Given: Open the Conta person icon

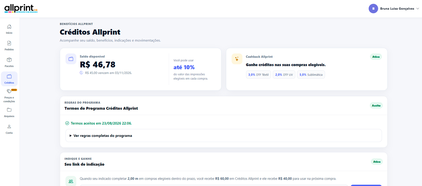Looking at the screenshot, I should click(9, 126).
